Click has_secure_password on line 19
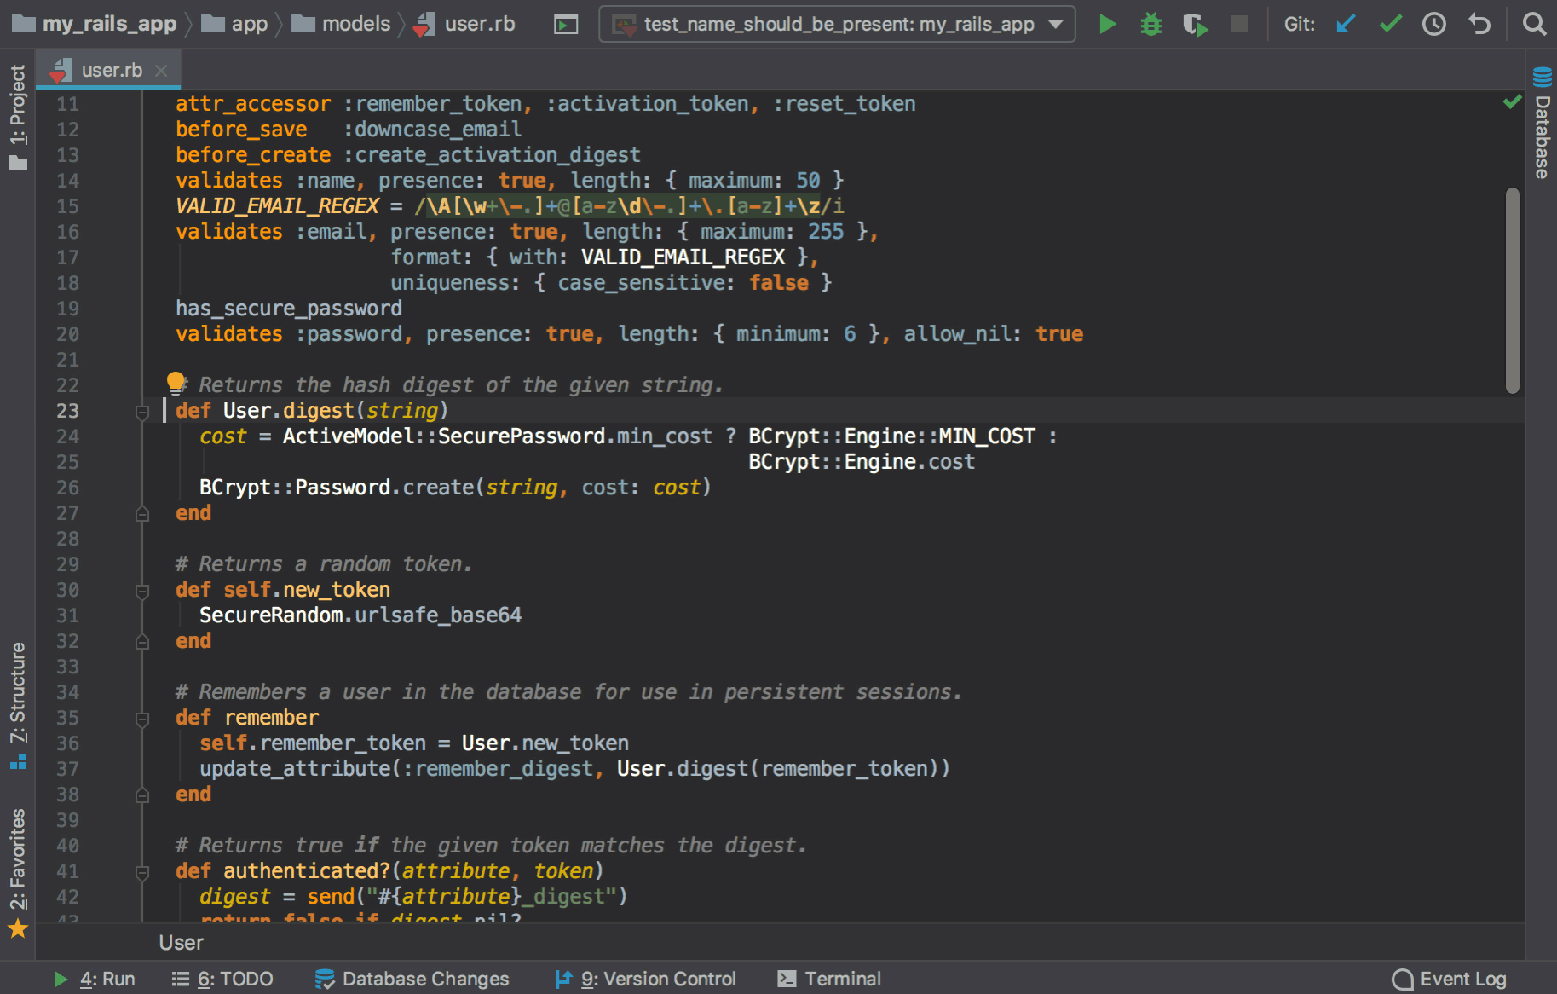1557x994 pixels. click(x=289, y=309)
